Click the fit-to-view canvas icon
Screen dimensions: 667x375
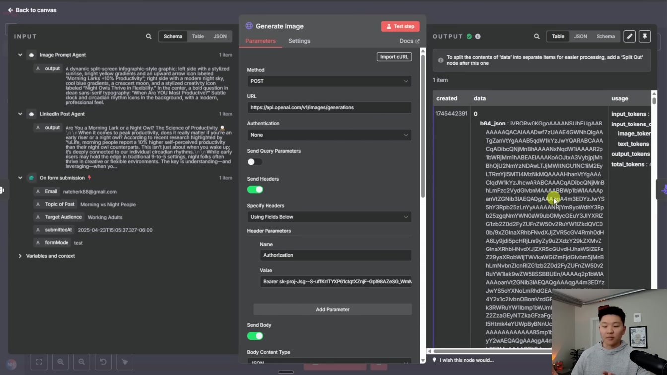[x=39, y=362]
